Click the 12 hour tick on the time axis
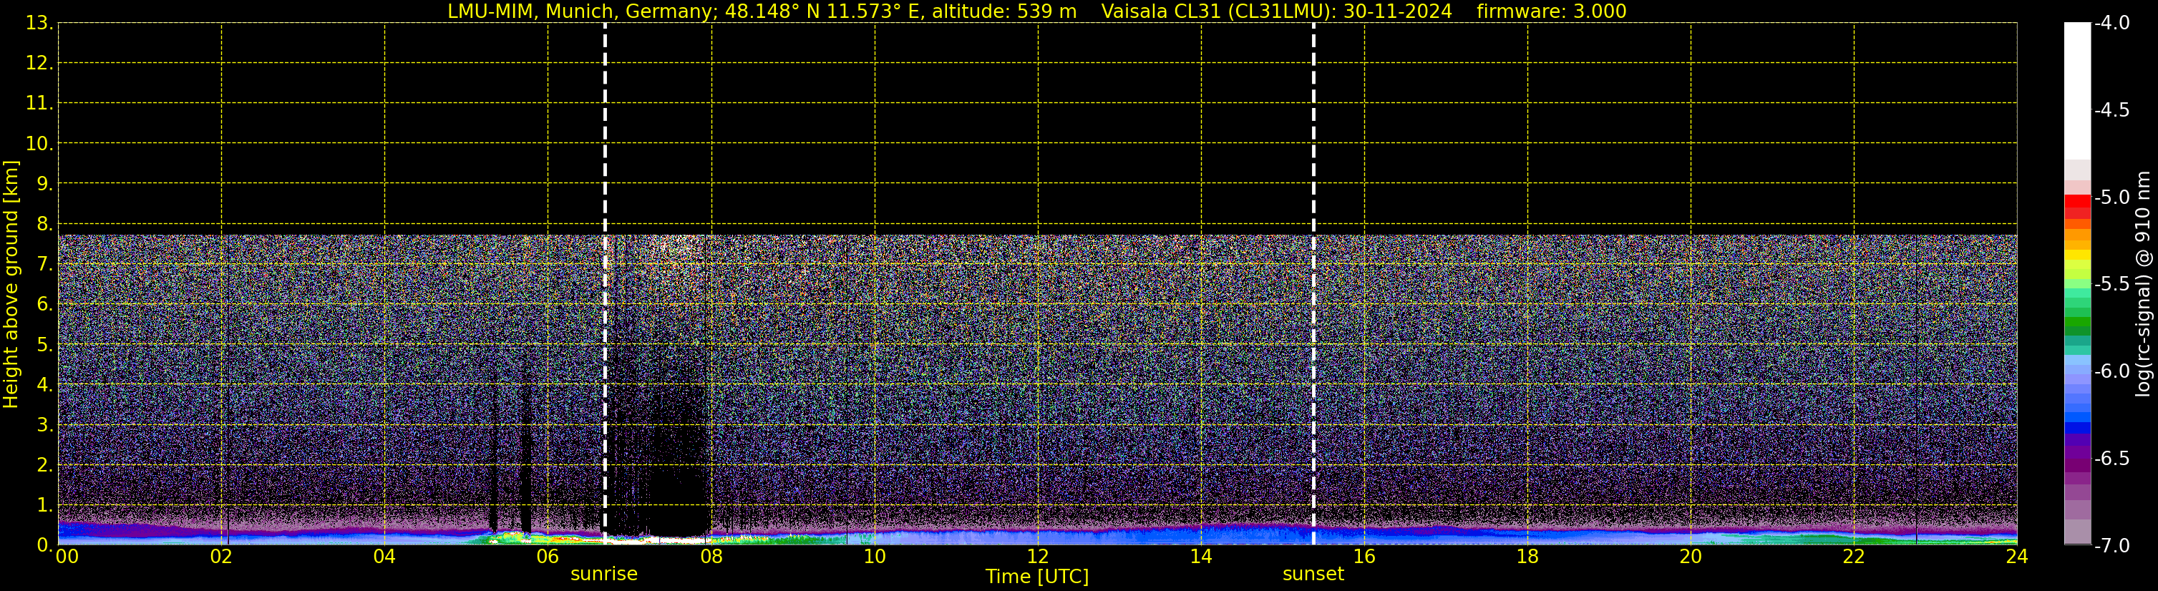The image size is (2158, 591). [1037, 557]
